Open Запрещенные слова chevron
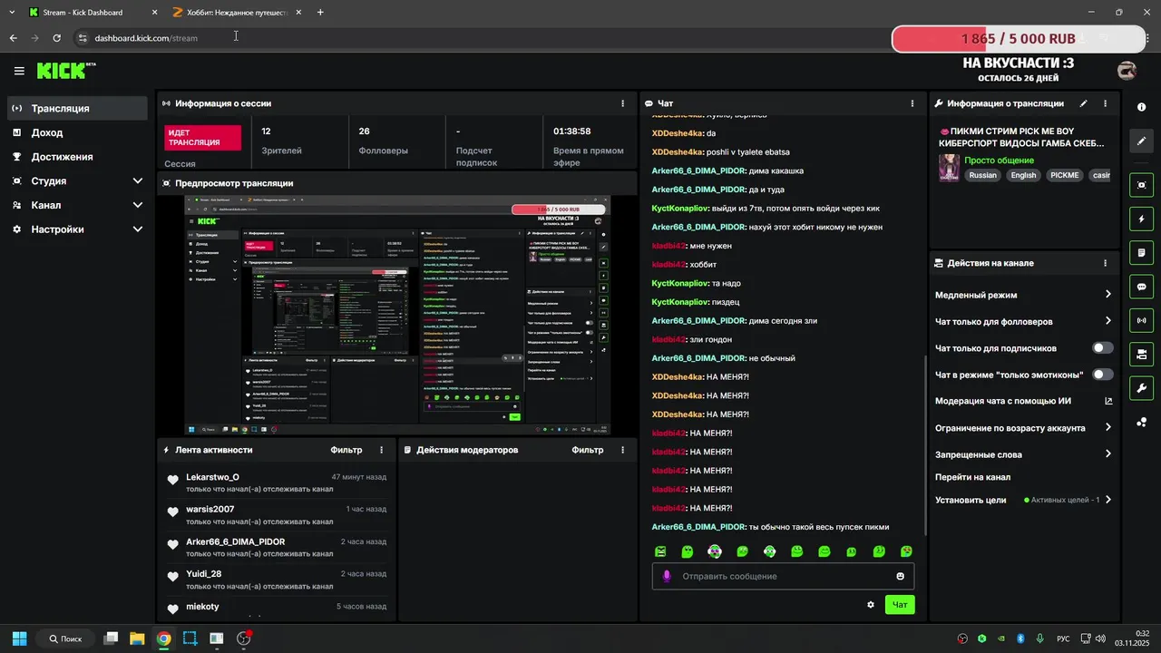The width and height of the screenshot is (1161, 653). [1107, 454]
